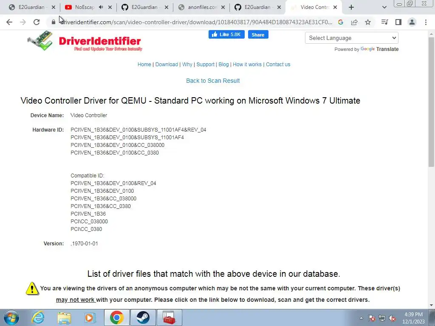Click hardware ID ending SUBSYS_11001AF4&REV_04
435x326 pixels.
coord(138,130)
